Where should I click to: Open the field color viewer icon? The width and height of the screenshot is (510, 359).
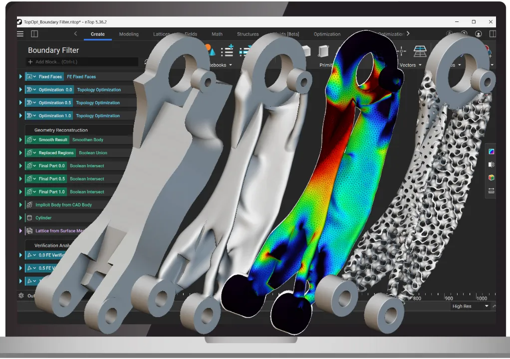tap(491, 152)
